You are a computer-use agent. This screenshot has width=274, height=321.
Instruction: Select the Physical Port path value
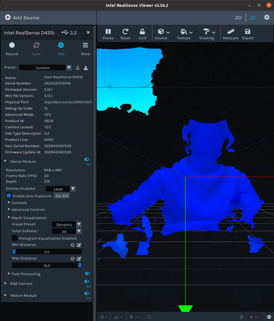point(68,102)
